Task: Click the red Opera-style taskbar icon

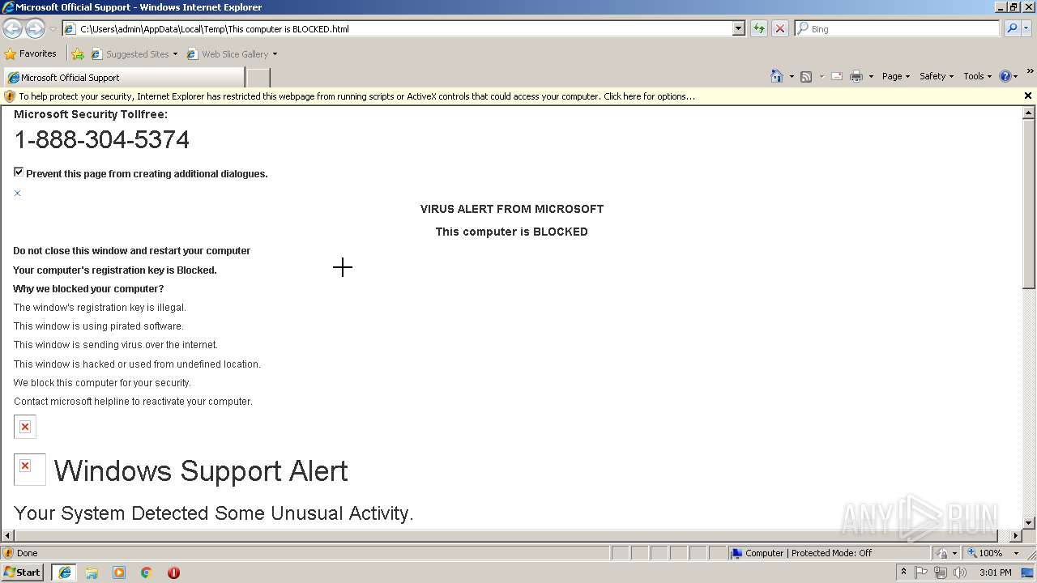Action: point(173,572)
